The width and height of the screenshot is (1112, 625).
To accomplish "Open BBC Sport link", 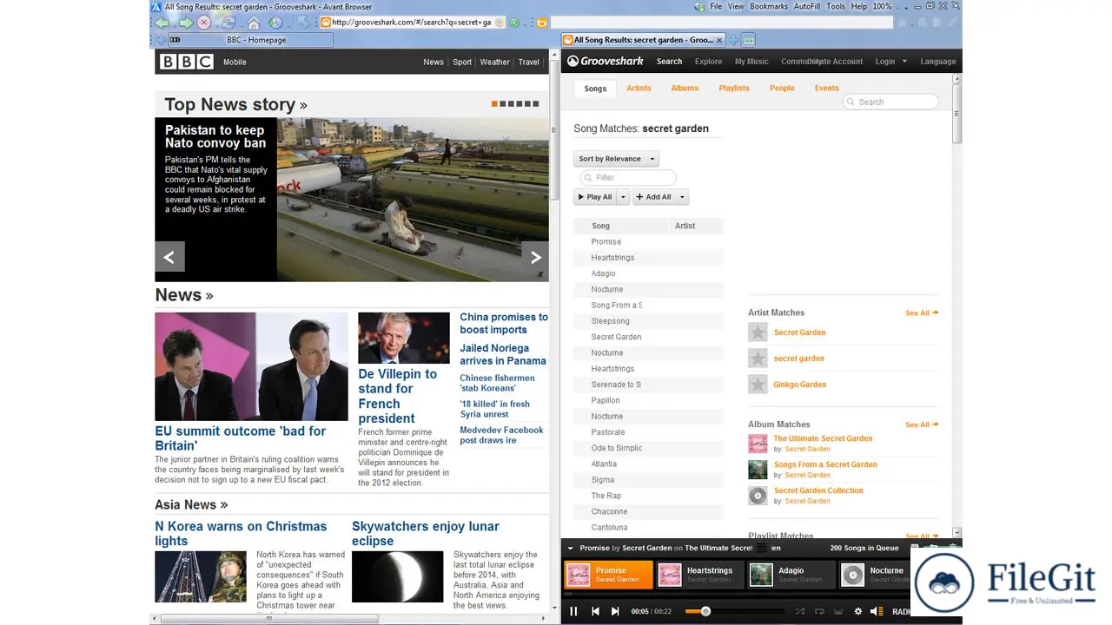I will coord(462,62).
